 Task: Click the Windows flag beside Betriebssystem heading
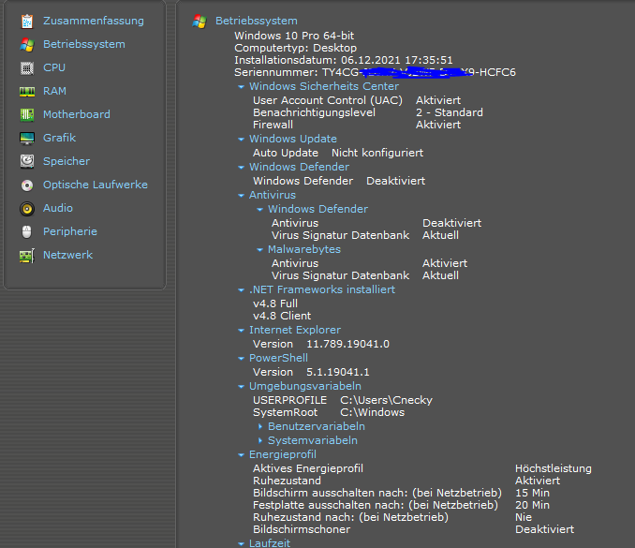(x=199, y=21)
